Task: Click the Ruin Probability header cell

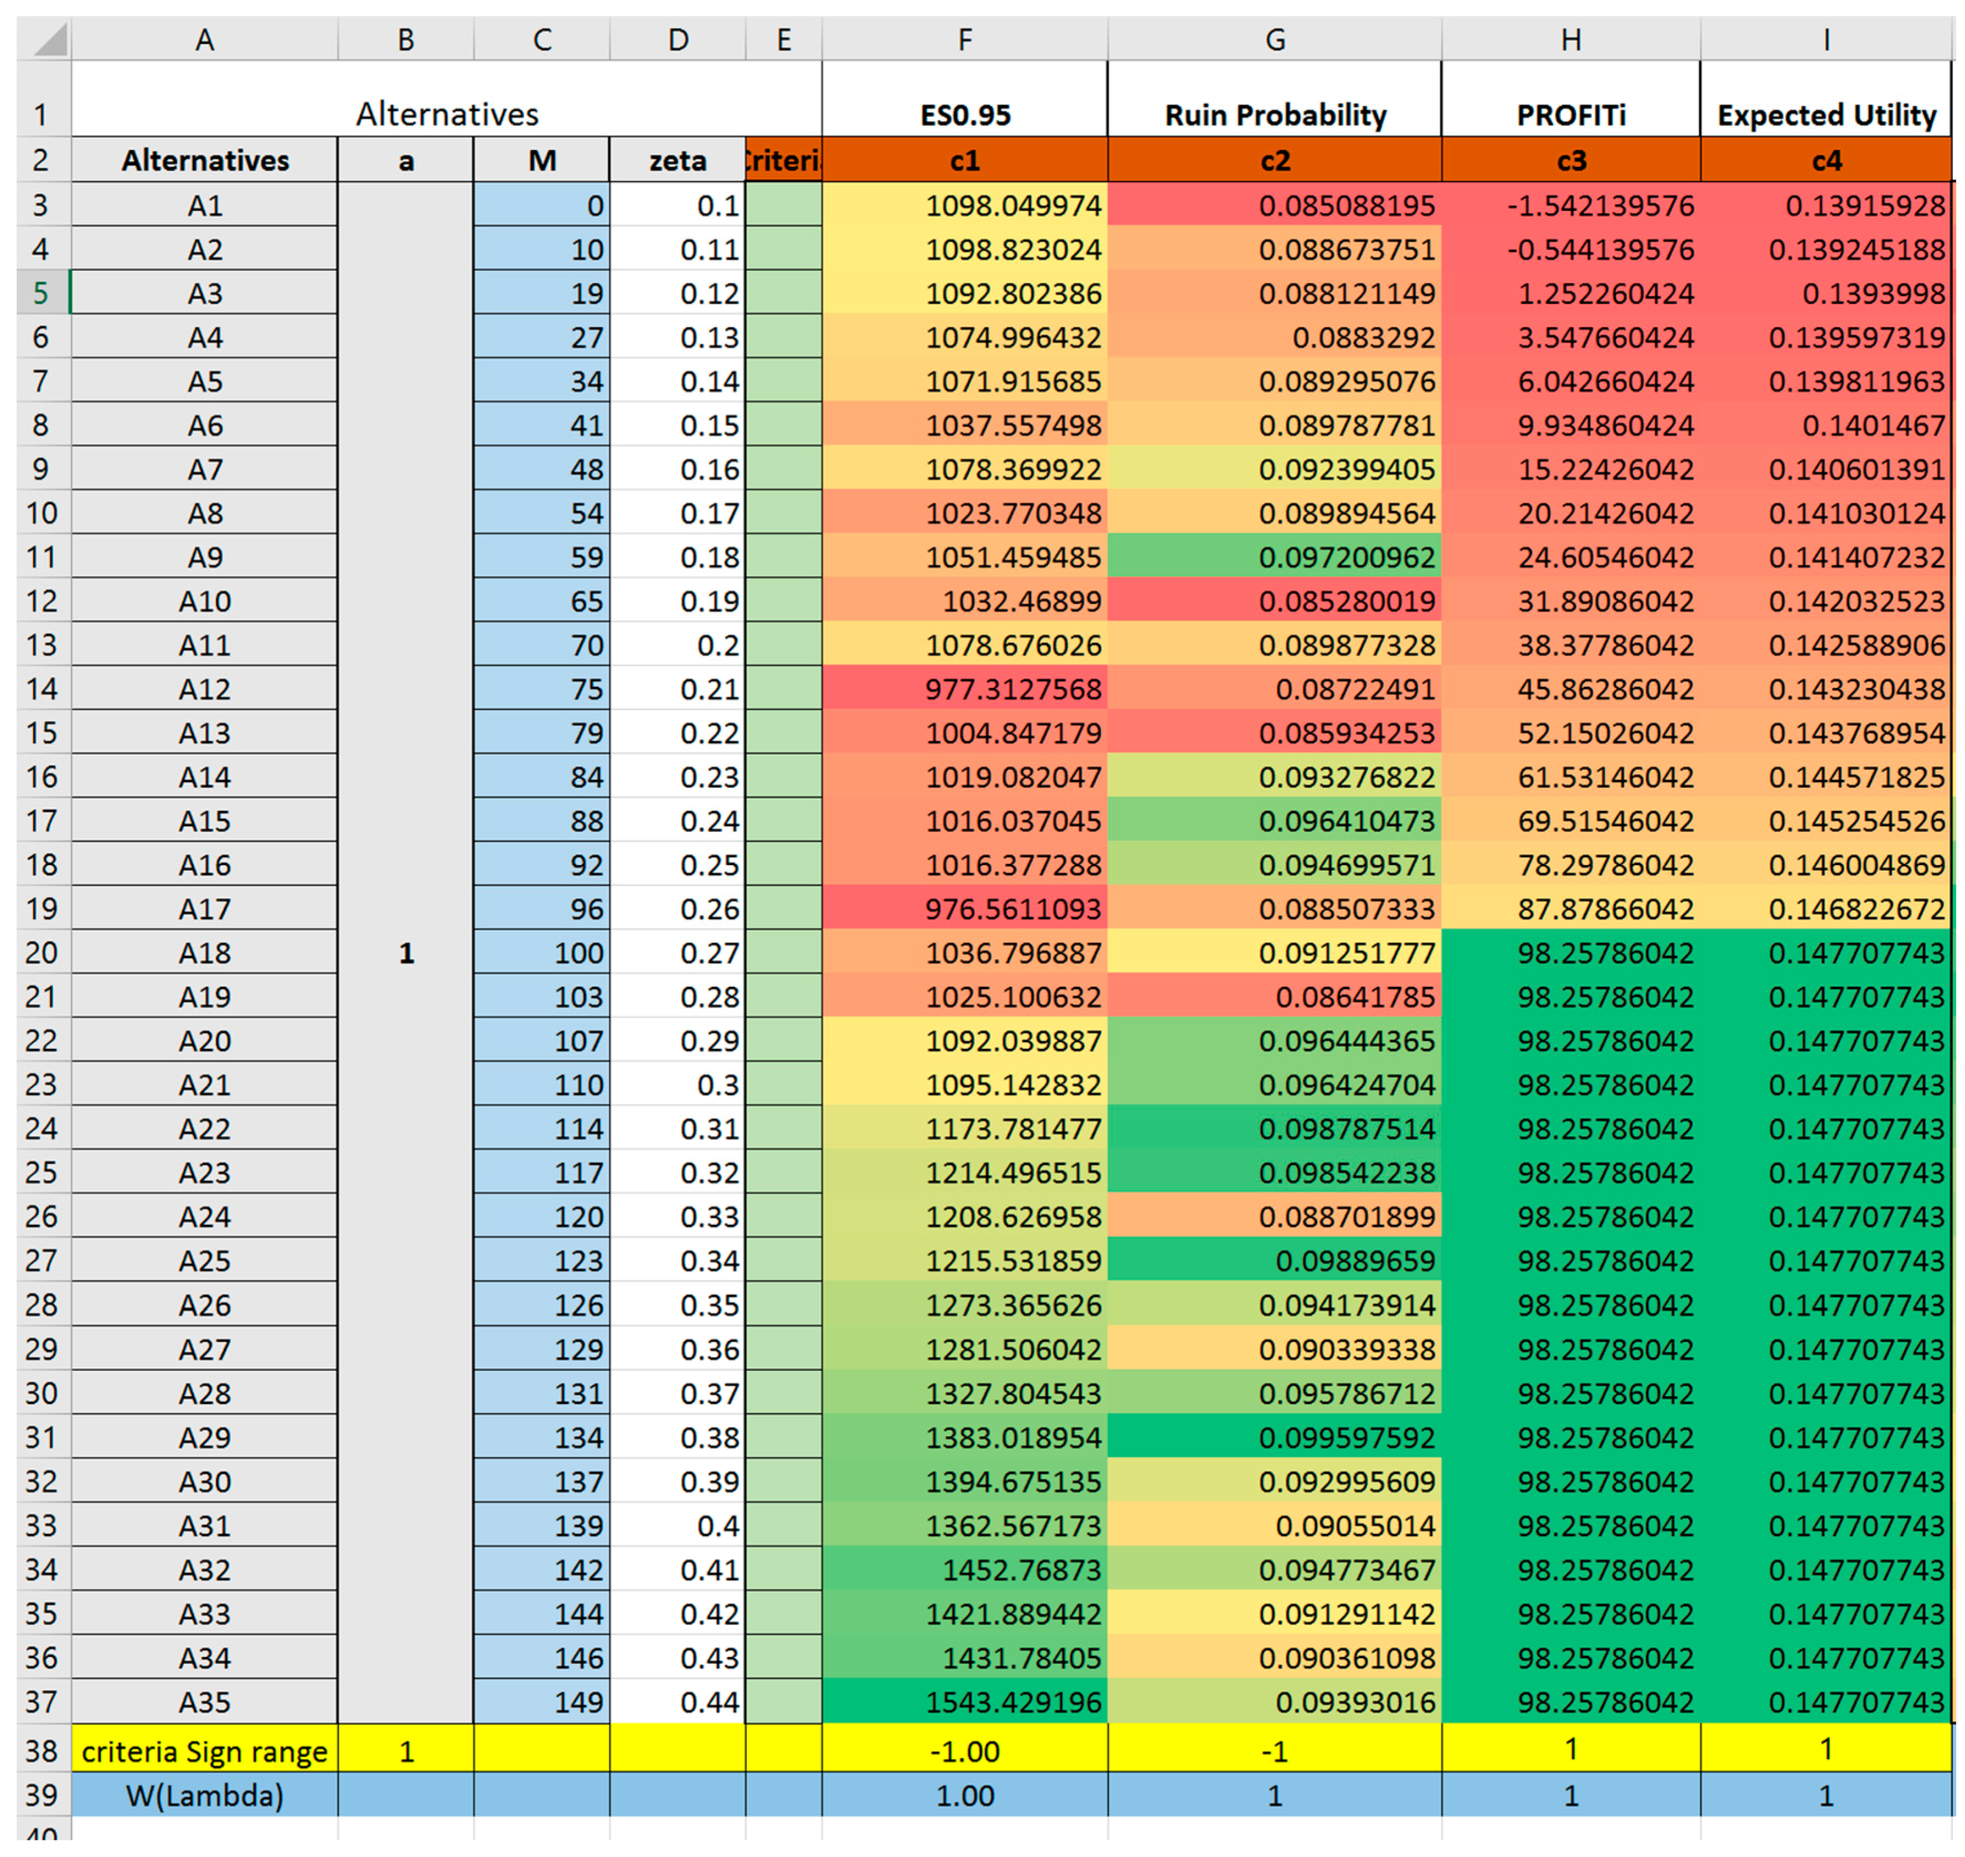Action: [1274, 114]
